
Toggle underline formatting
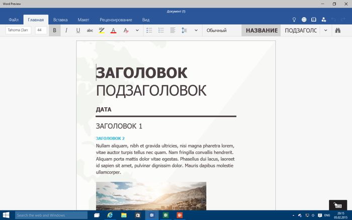78,30
